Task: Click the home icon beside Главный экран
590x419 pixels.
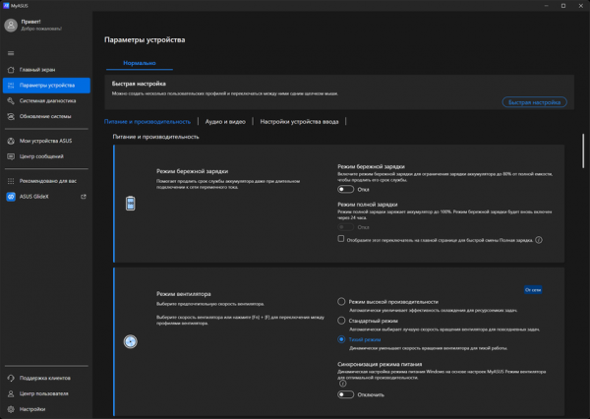Action: pyautogui.click(x=11, y=70)
